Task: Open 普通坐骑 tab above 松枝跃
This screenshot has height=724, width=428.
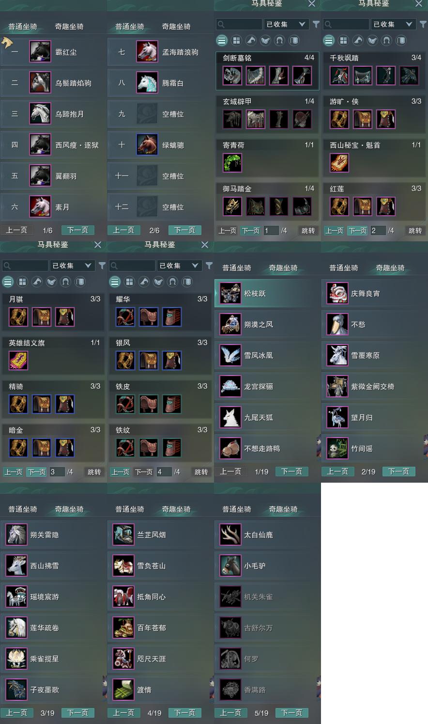Action: [237, 268]
